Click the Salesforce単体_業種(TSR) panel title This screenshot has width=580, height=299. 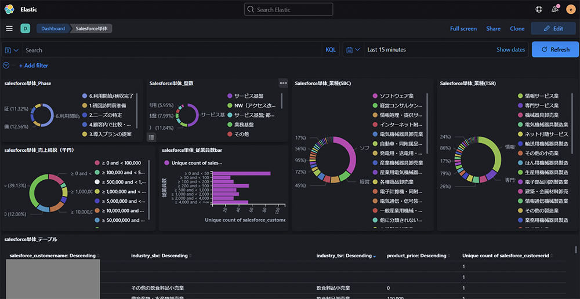[468, 83]
